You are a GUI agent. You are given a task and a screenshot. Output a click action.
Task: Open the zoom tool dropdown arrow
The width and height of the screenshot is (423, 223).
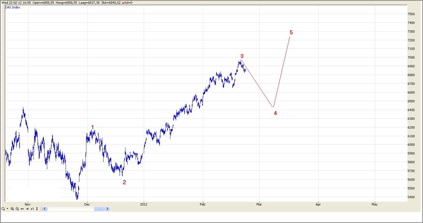[x=7, y=209]
